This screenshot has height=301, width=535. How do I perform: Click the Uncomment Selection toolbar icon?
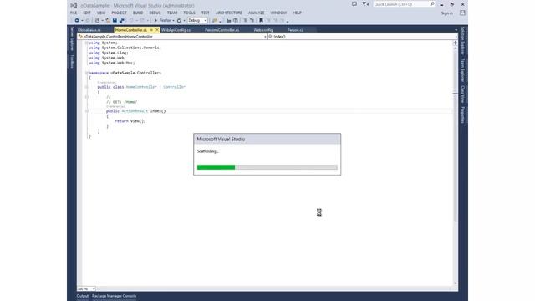[236, 20]
